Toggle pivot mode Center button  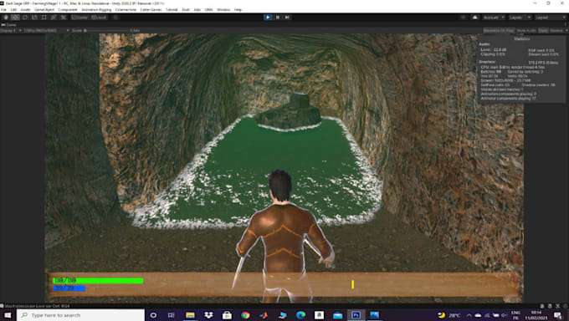(79, 18)
